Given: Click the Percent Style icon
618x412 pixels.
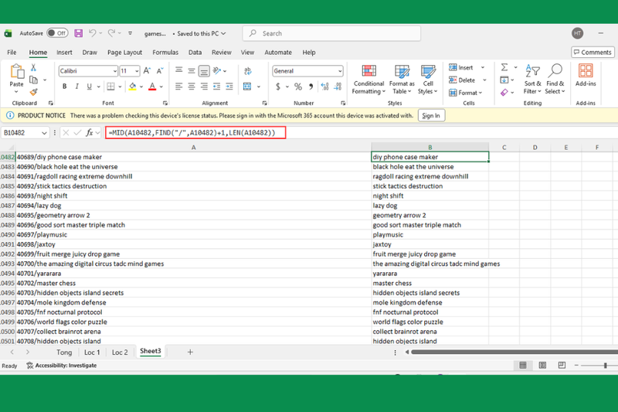Looking at the screenshot, I should click(298, 87).
